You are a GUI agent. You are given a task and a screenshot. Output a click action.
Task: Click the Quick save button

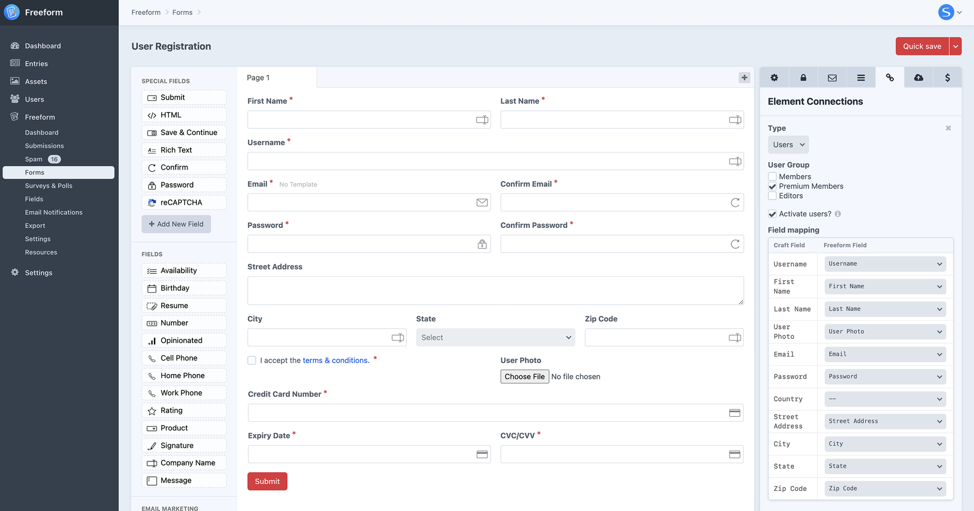pos(921,46)
